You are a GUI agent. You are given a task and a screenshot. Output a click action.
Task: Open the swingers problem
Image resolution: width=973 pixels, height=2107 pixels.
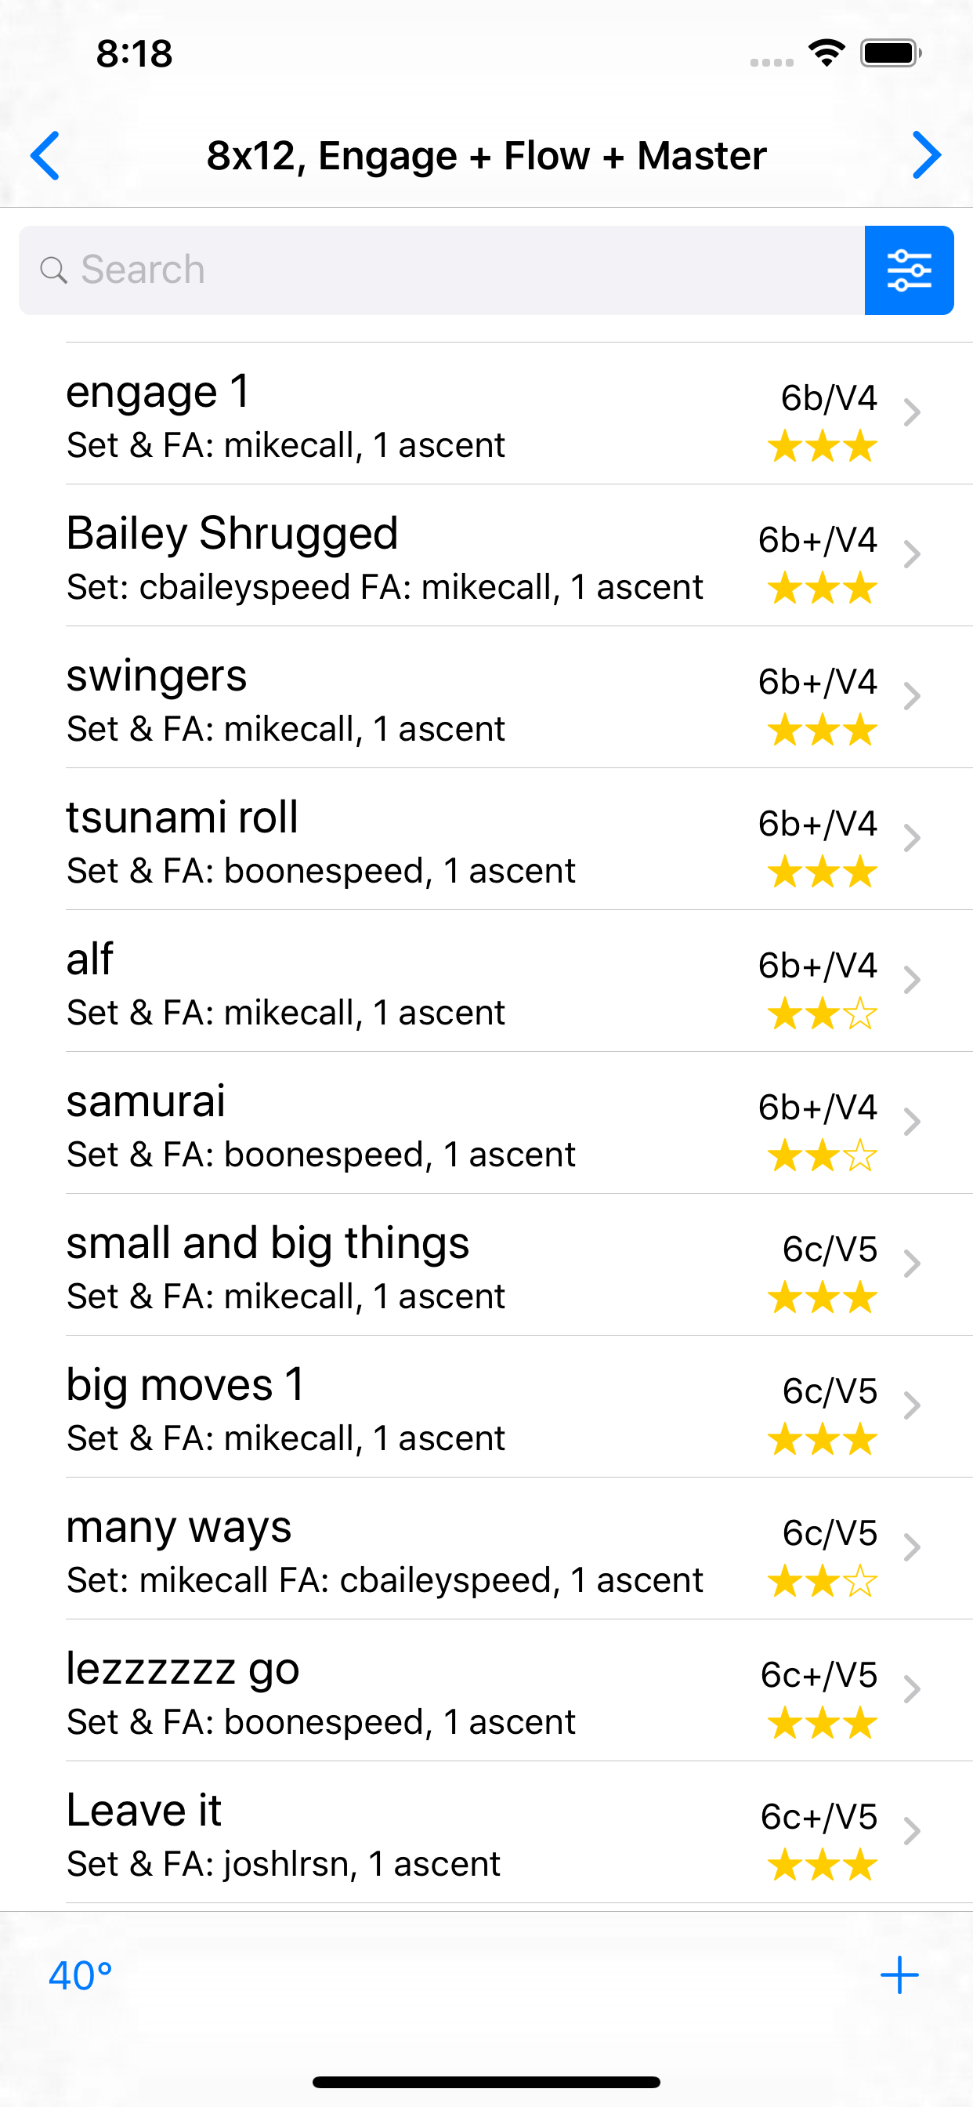click(x=519, y=698)
